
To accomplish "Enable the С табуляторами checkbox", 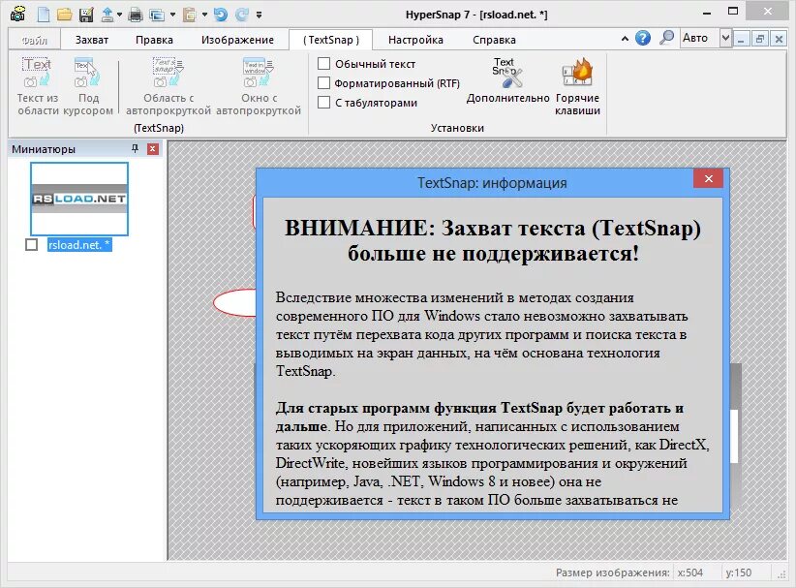I will (x=323, y=102).
